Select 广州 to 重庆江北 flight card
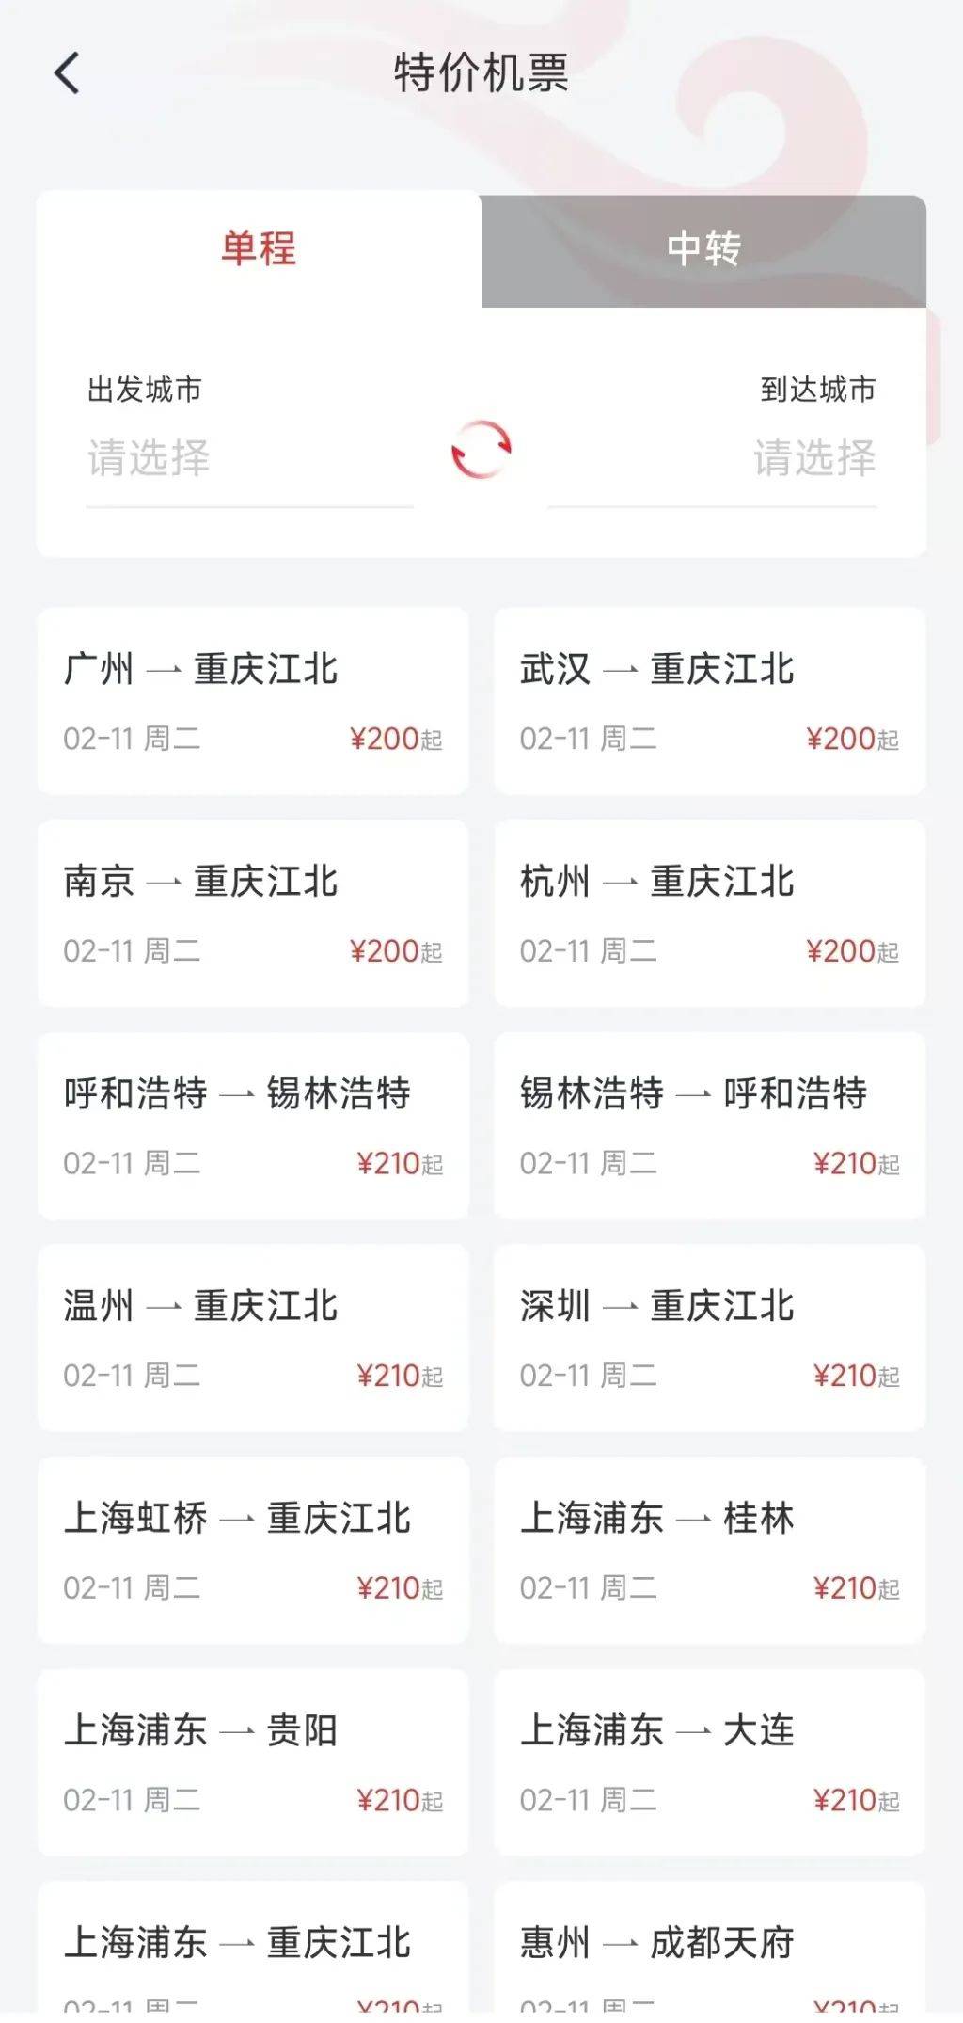This screenshot has width=963, height=2023. pyautogui.click(x=253, y=701)
